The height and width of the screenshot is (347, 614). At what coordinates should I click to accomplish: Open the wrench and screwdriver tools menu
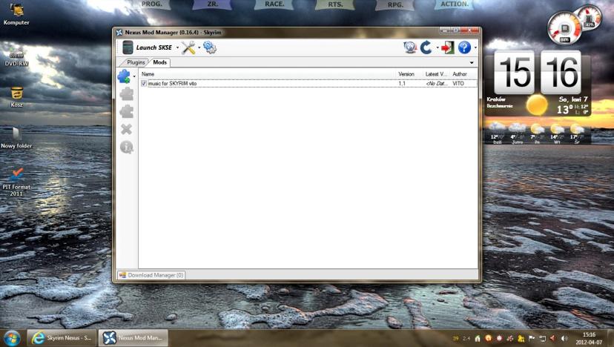tap(188, 47)
